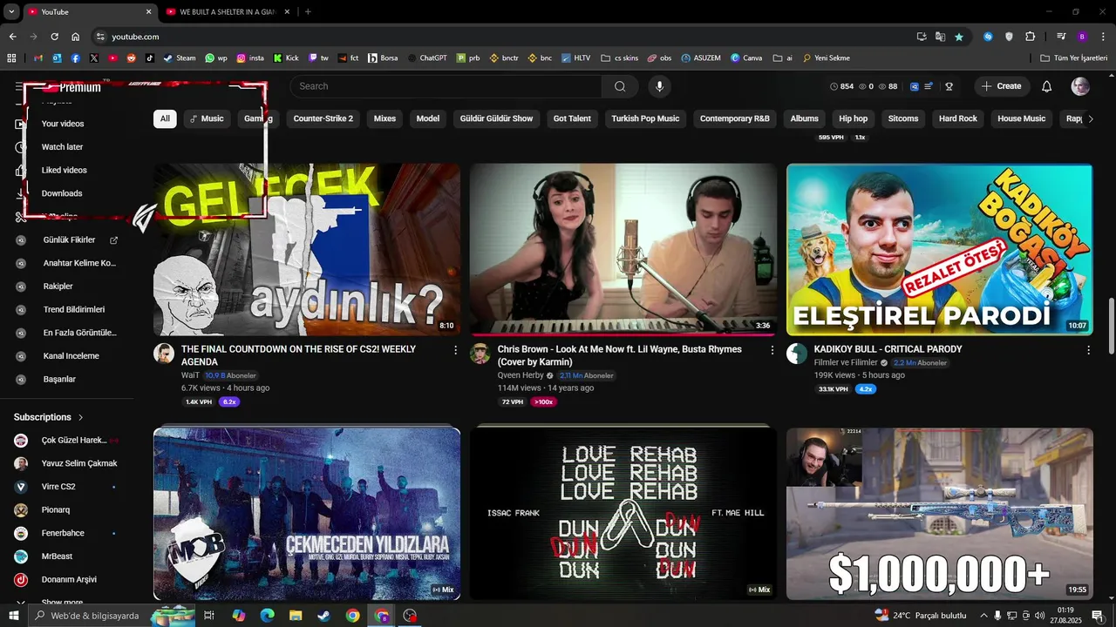The height and width of the screenshot is (627, 1116).
Task: Select the Hip hop filter chip
Action: coord(854,118)
